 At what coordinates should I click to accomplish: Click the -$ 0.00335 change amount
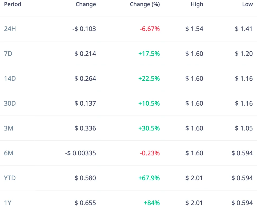[x=80, y=153]
